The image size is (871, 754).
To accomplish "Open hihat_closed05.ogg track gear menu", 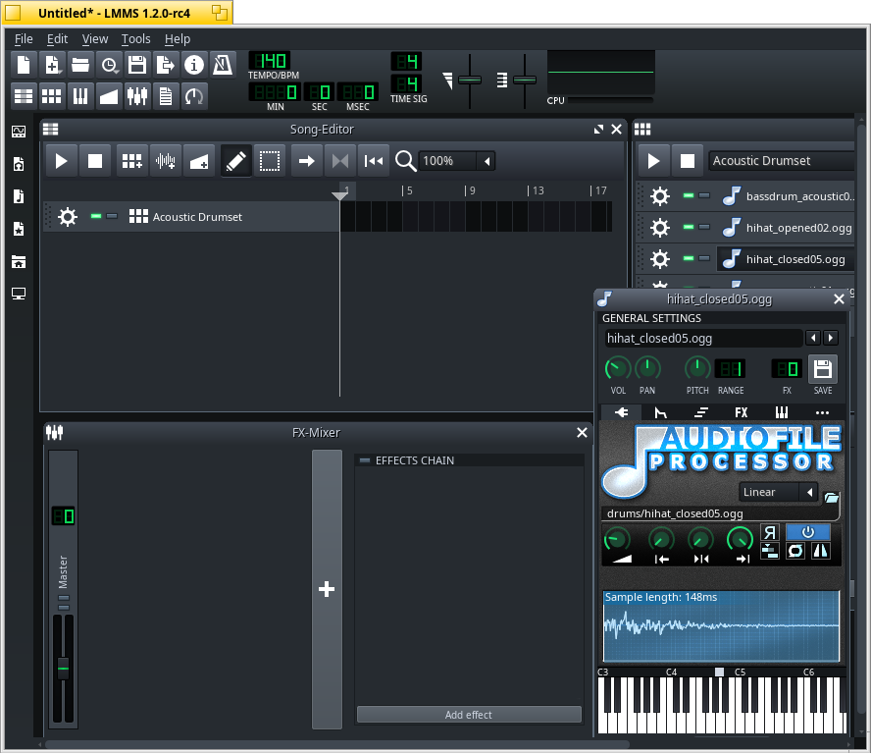I will tap(660, 259).
